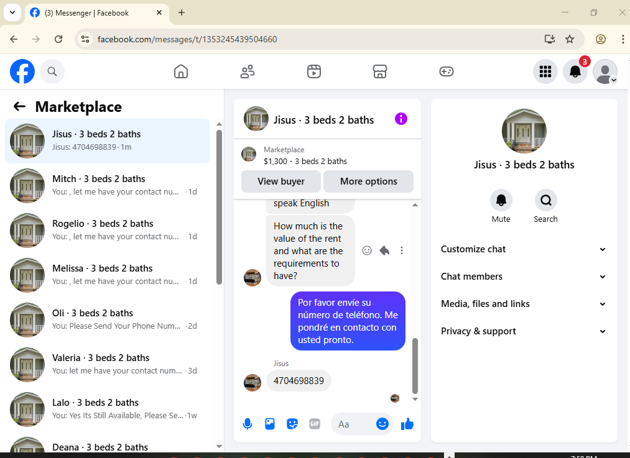630x458 pixels.
Task: Reload the page
Action: [58, 39]
